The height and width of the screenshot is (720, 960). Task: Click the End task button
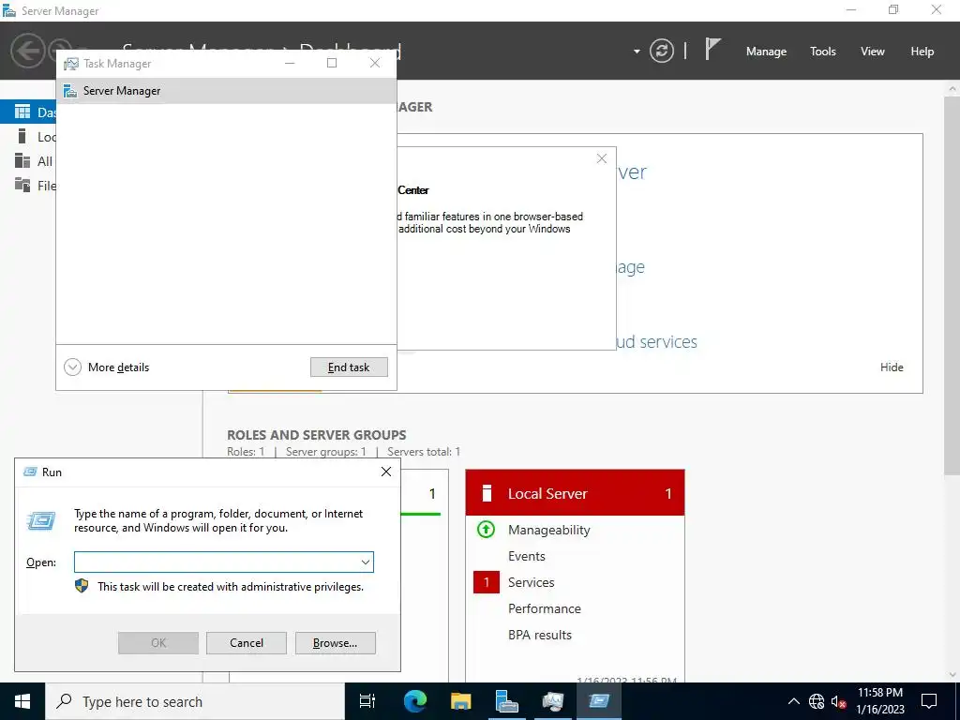(x=349, y=367)
